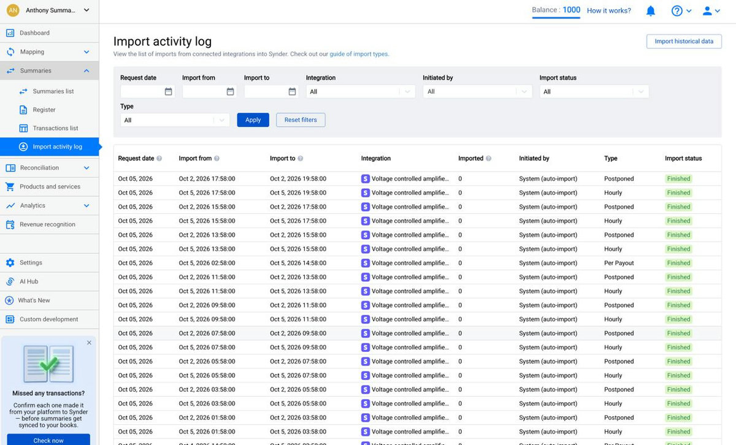Open the help question mark icon
Image resolution: width=736 pixels, height=445 pixels.
[677, 11]
